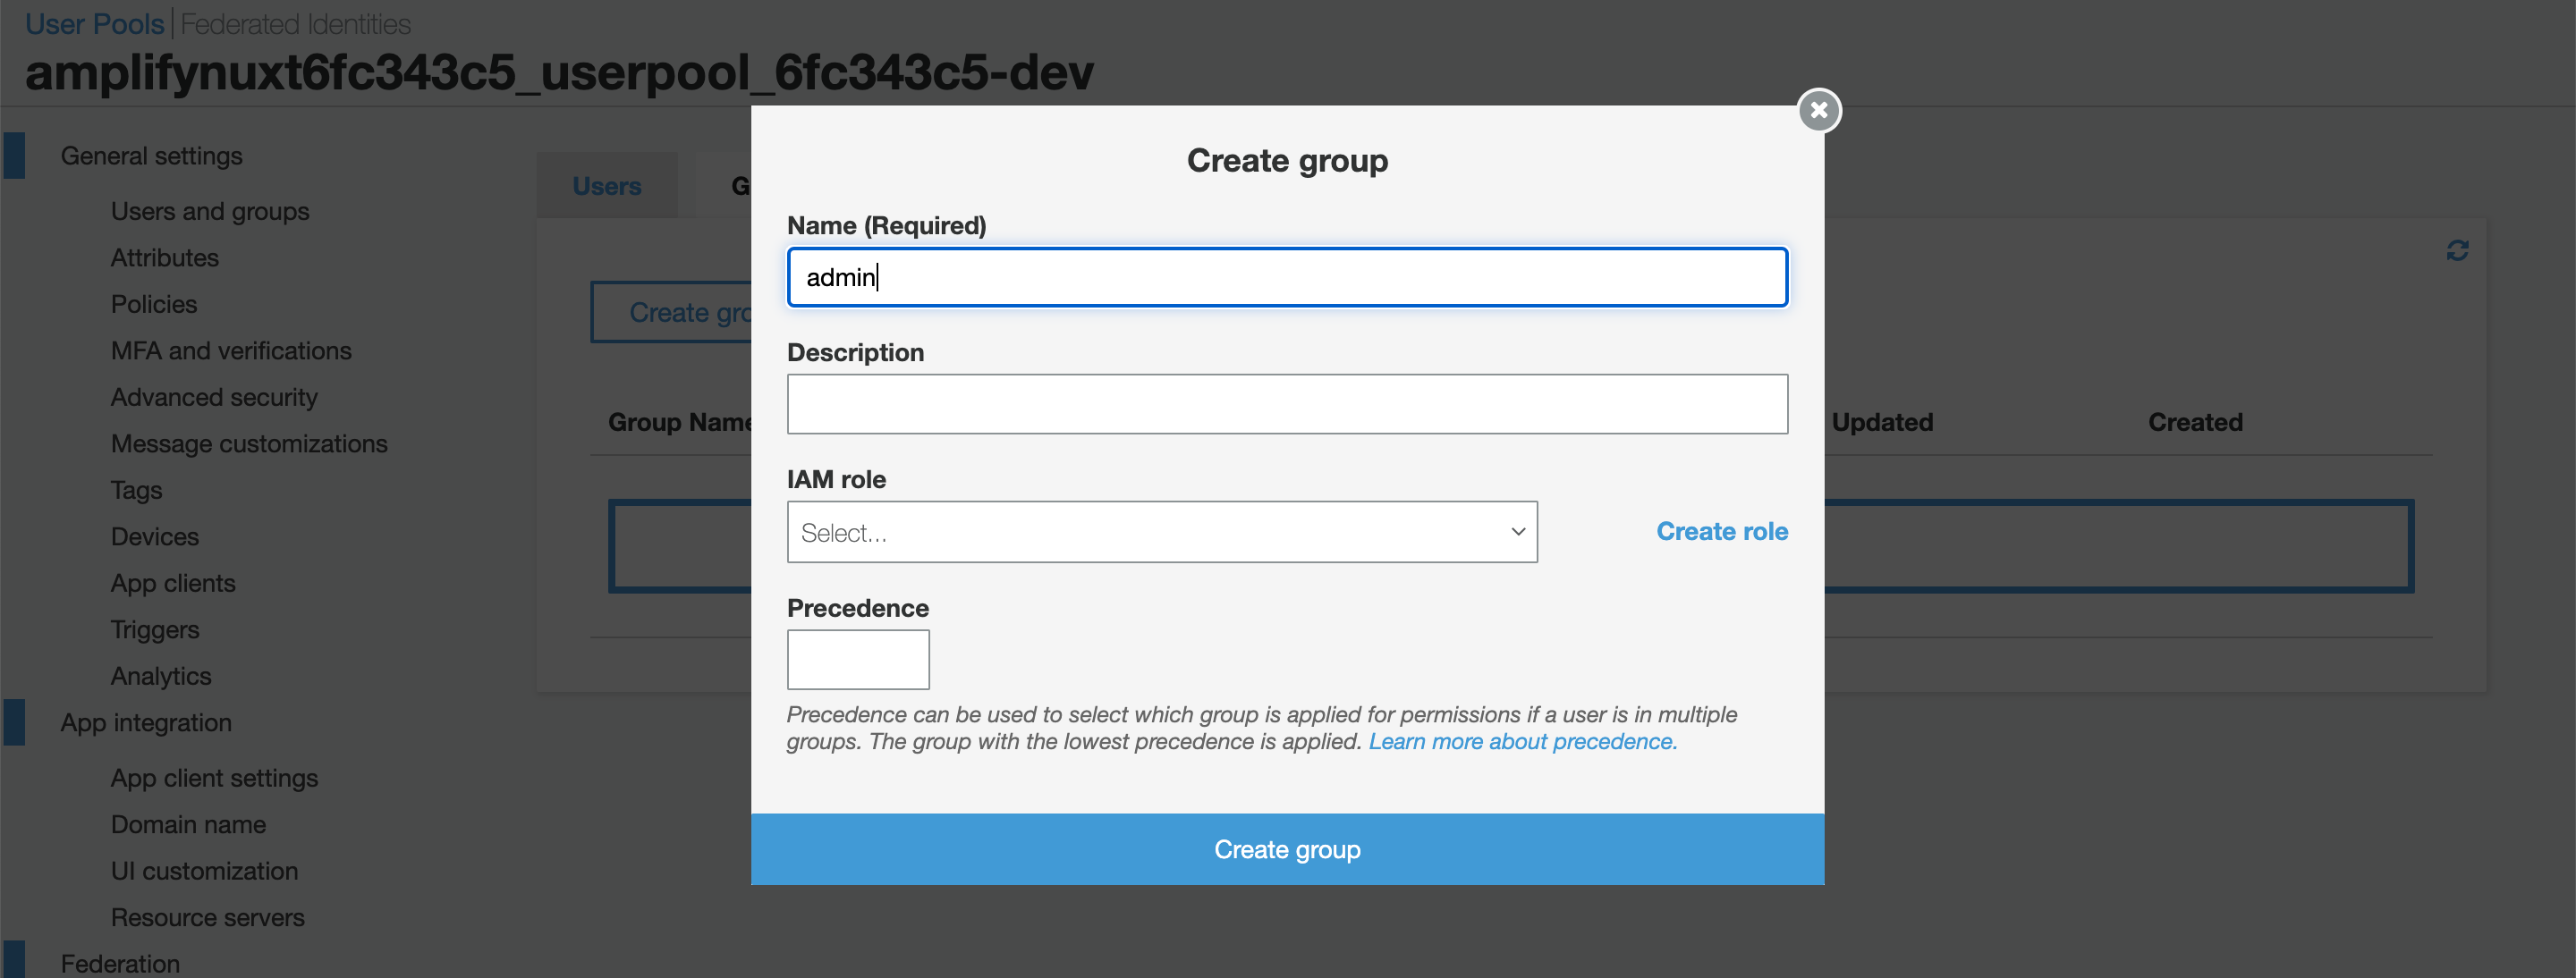Focus the Description text field
The width and height of the screenshot is (2576, 978).
click(x=1287, y=403)
